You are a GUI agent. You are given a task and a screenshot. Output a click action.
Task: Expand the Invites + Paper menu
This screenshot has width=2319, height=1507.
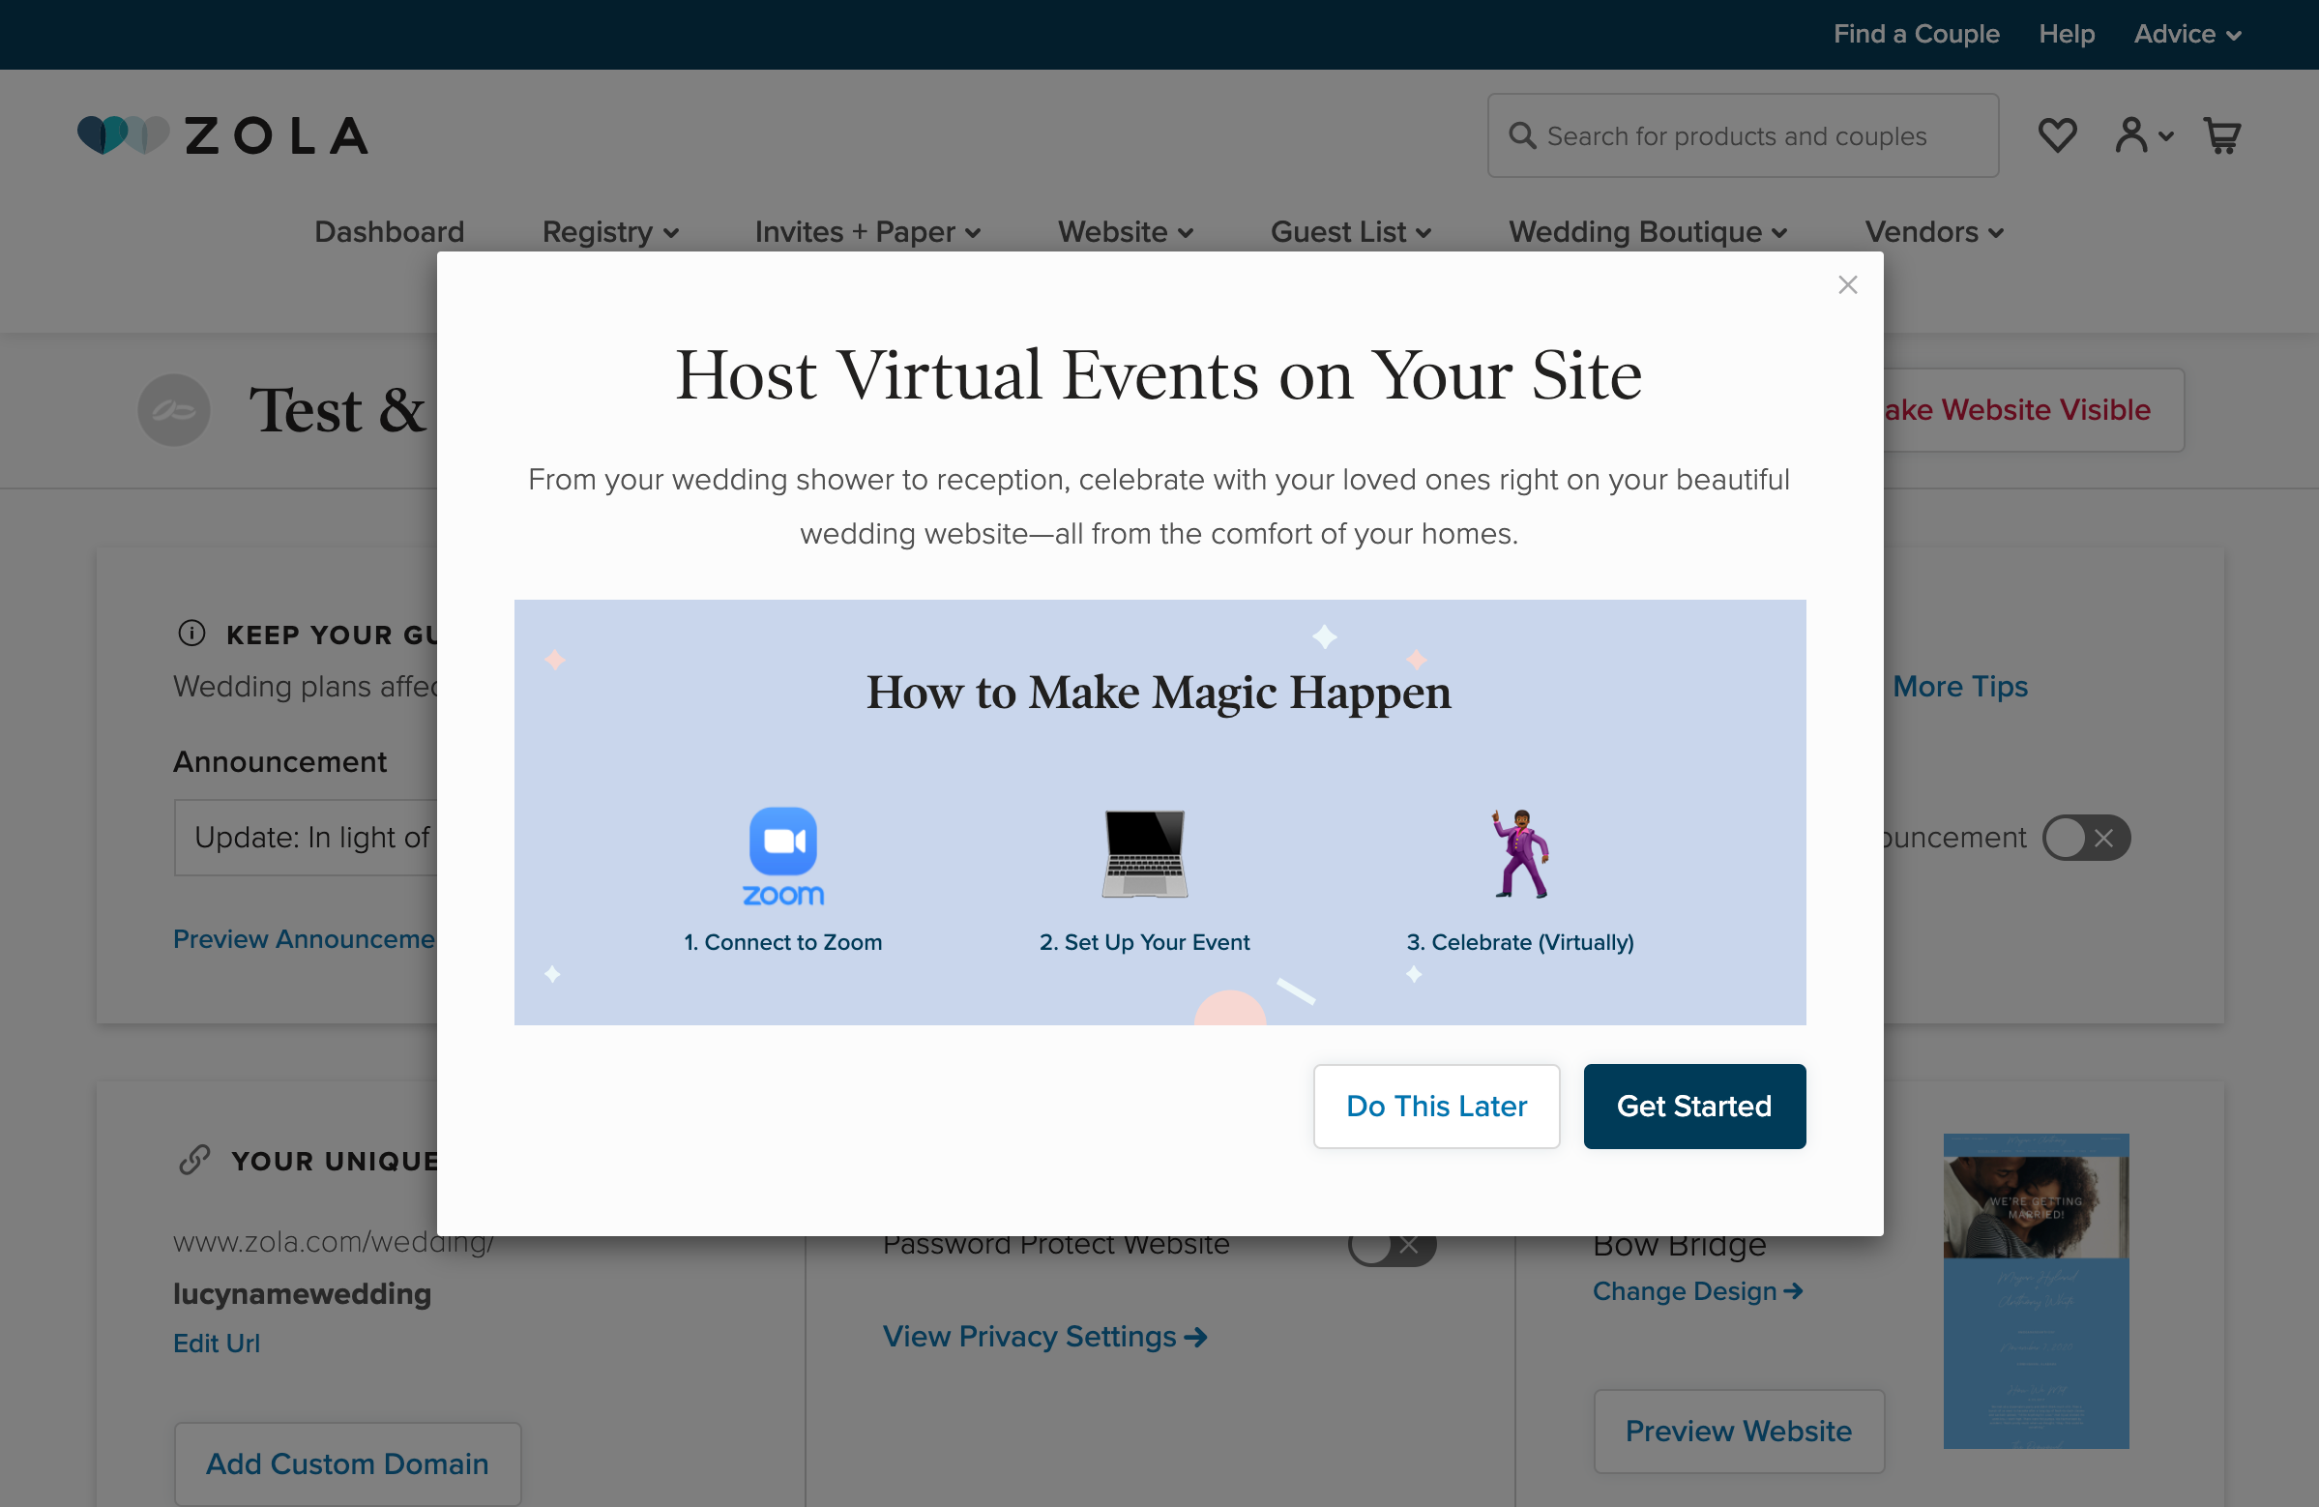(867, 232)
